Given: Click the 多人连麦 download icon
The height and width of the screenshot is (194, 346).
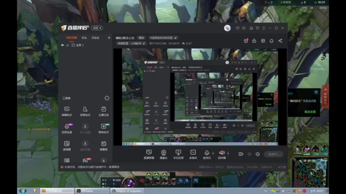Looking at the screenshot, I should pos(85,126).
